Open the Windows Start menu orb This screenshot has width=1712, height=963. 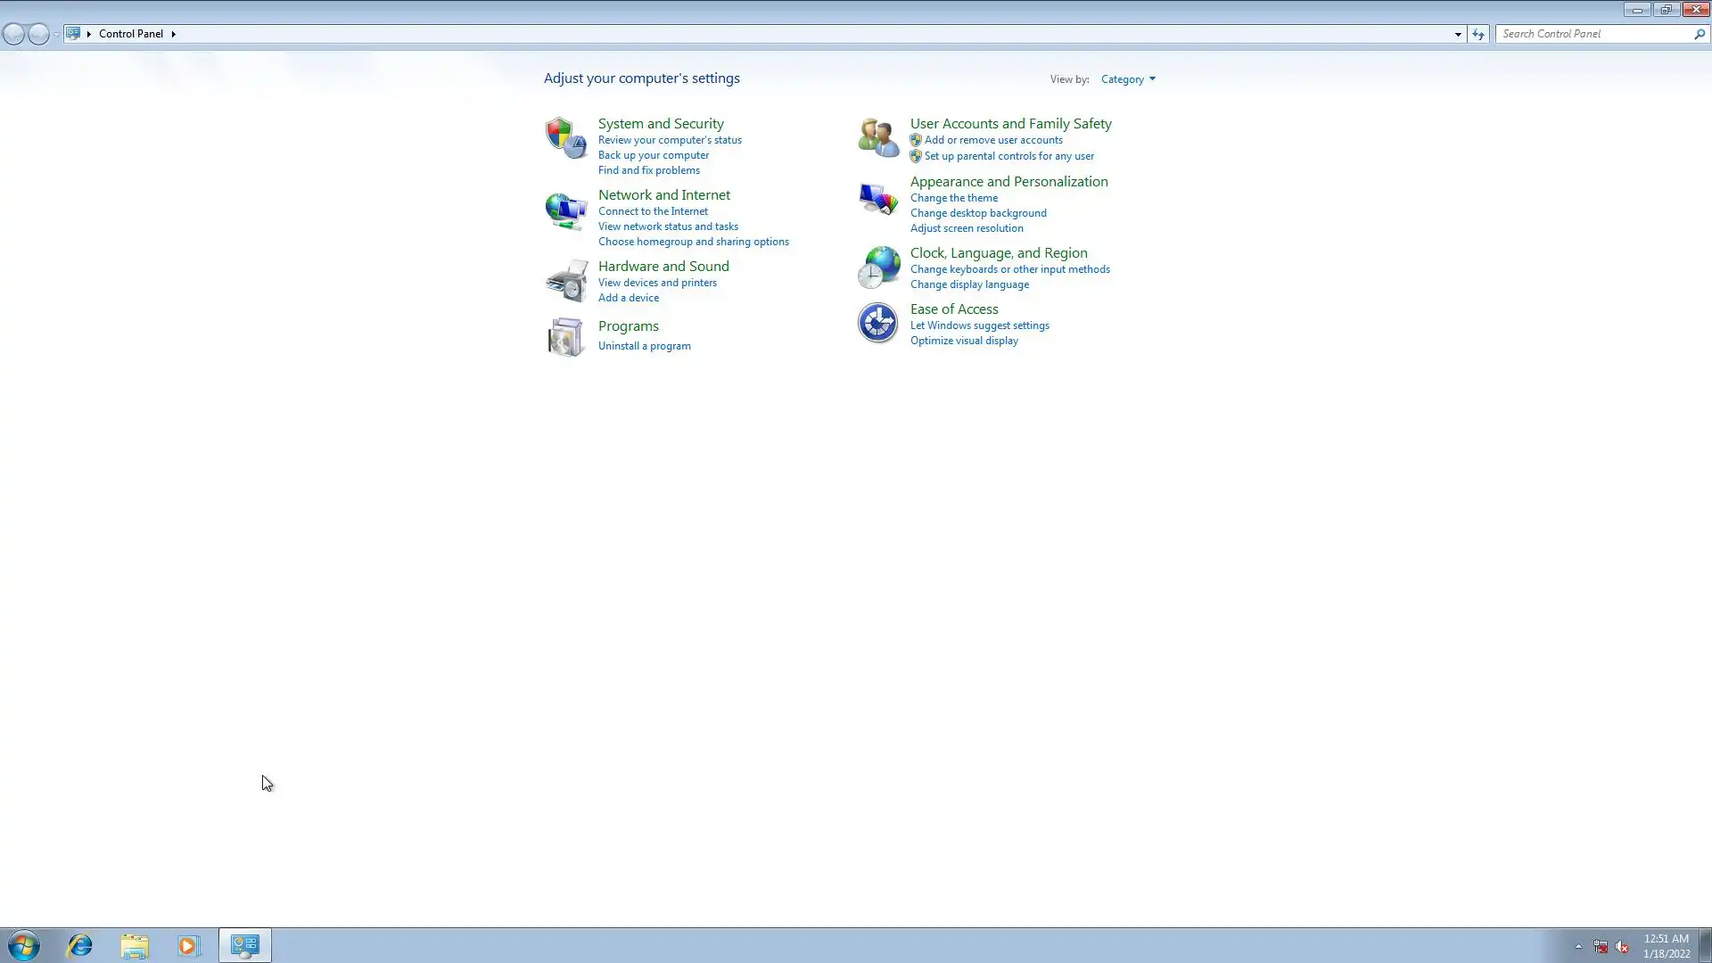pyautogui.click(x=24, y=945)
